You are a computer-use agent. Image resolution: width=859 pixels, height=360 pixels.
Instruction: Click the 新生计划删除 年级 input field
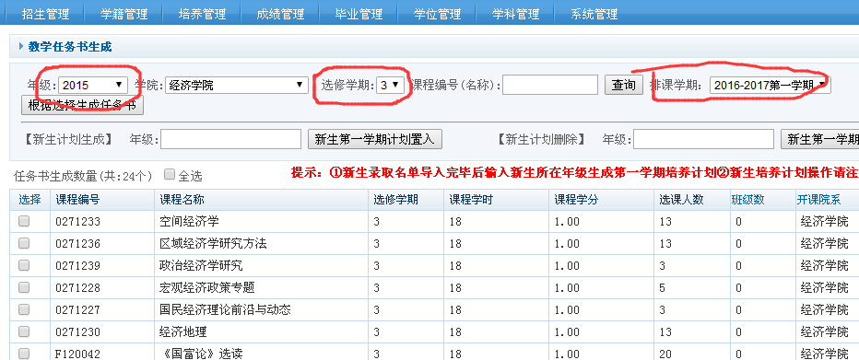pos(703,139)
